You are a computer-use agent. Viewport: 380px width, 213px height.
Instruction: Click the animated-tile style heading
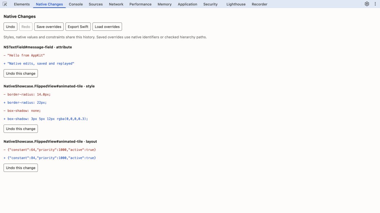[49, 86]
